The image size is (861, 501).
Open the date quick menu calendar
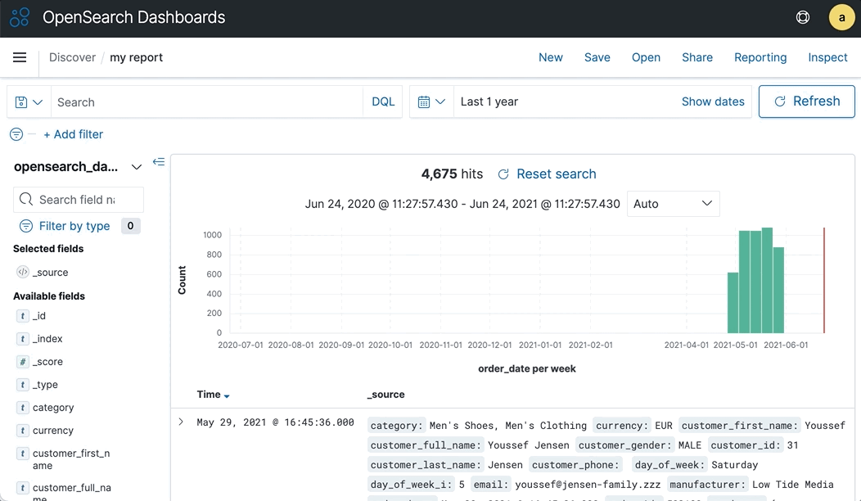pos(431,102)
